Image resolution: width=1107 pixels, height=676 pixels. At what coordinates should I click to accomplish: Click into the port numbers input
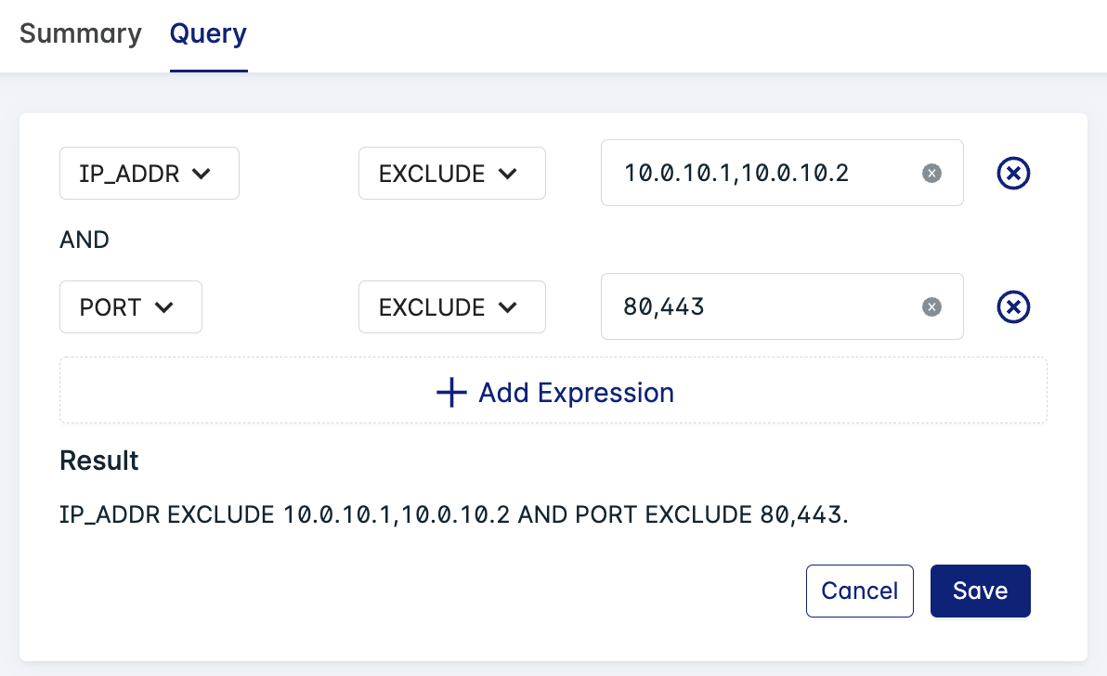(762, 307)
